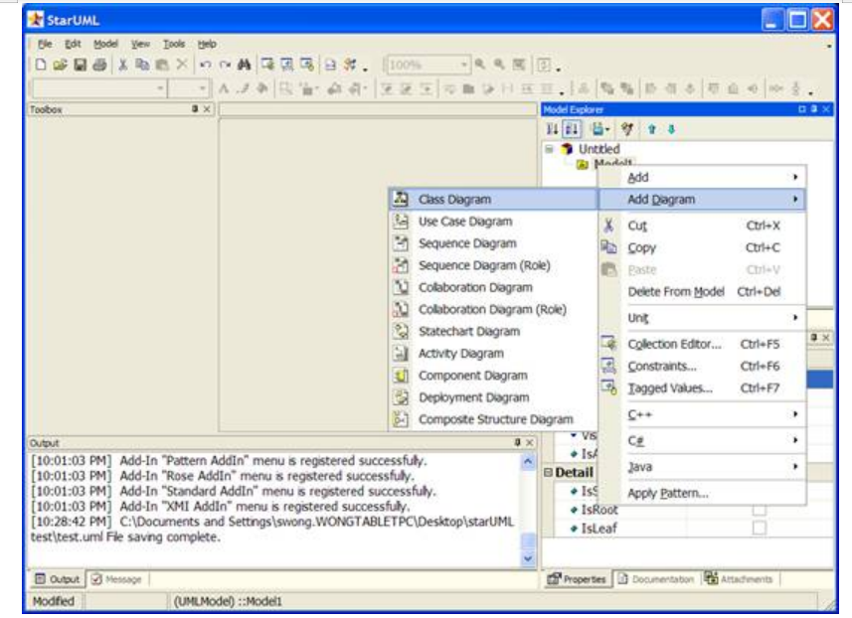The height and width of the screenshot is (618, 852).
Task: Click the move up arrow in Model Explorer
Action: (x=651, y=129)
